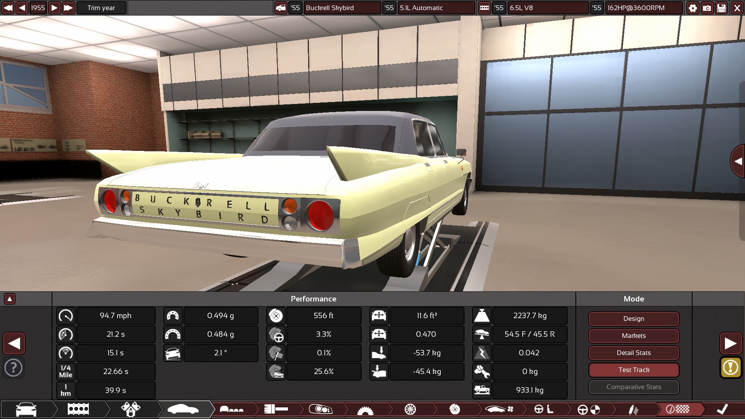Click the yellow warning exclamation icon
The width and height of the screenshot is (745, 419).
click(x=731, y=367)
